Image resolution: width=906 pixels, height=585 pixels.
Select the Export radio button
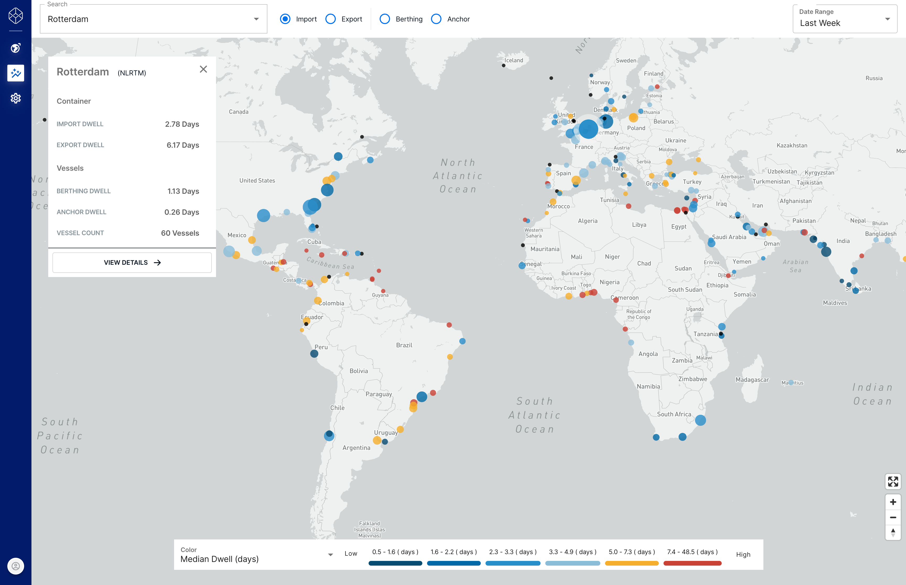[x=331, y=19]
